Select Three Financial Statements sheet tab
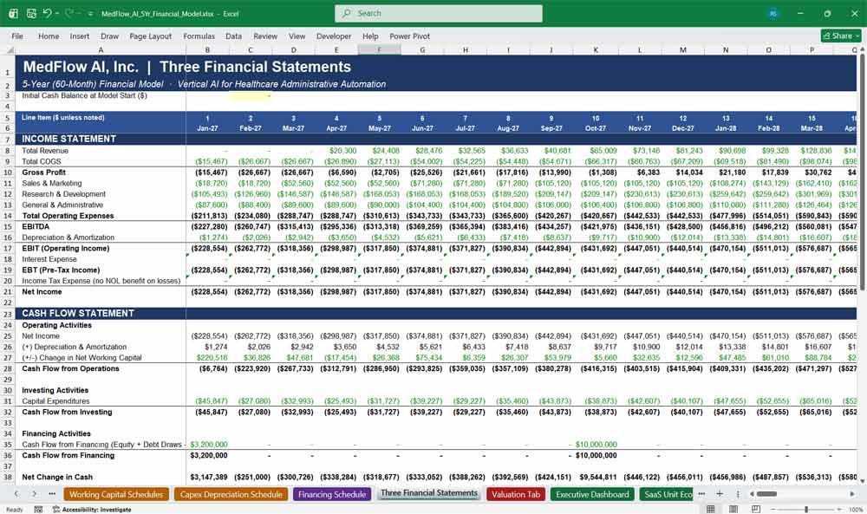867x514 pixels. 429,493
